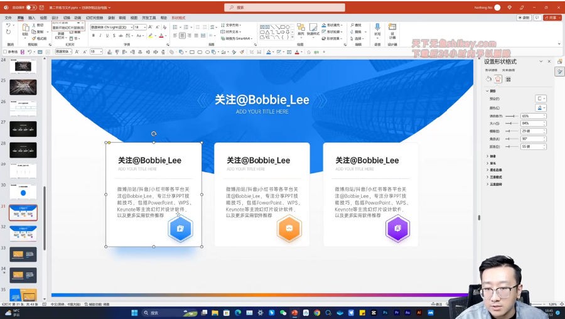Click the shadow size slider
565x319 pixels.
click(512, 124)
